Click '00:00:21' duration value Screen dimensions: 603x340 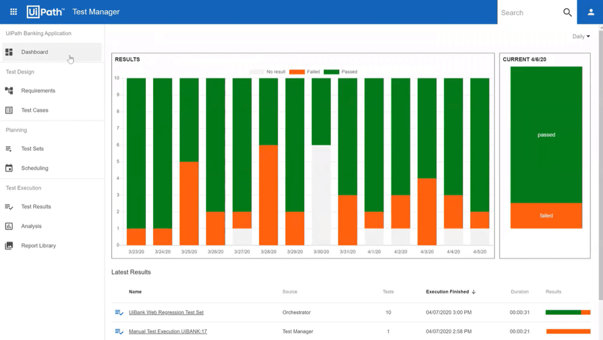520,332
